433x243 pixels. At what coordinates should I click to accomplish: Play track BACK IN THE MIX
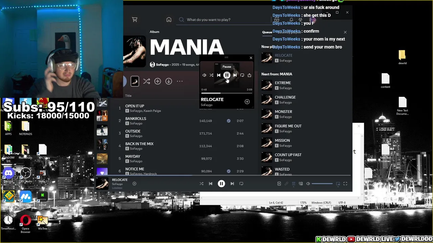pos(139,144)
